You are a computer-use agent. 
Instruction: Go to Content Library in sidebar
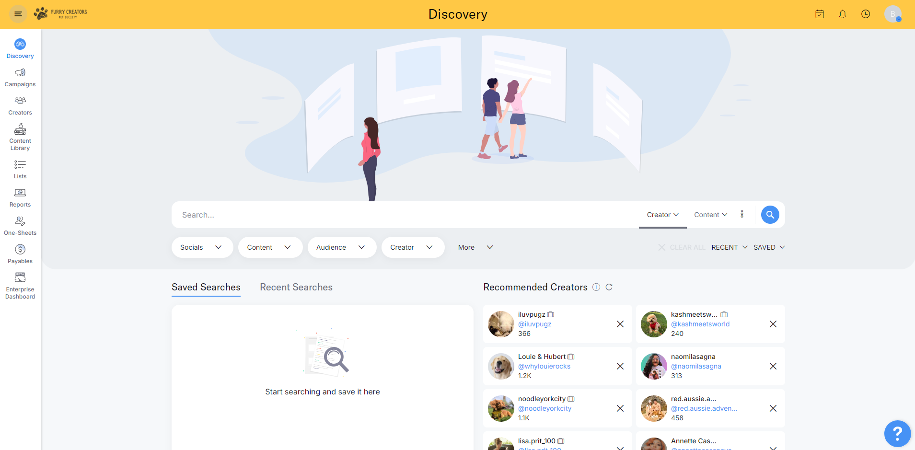(20, 137)
